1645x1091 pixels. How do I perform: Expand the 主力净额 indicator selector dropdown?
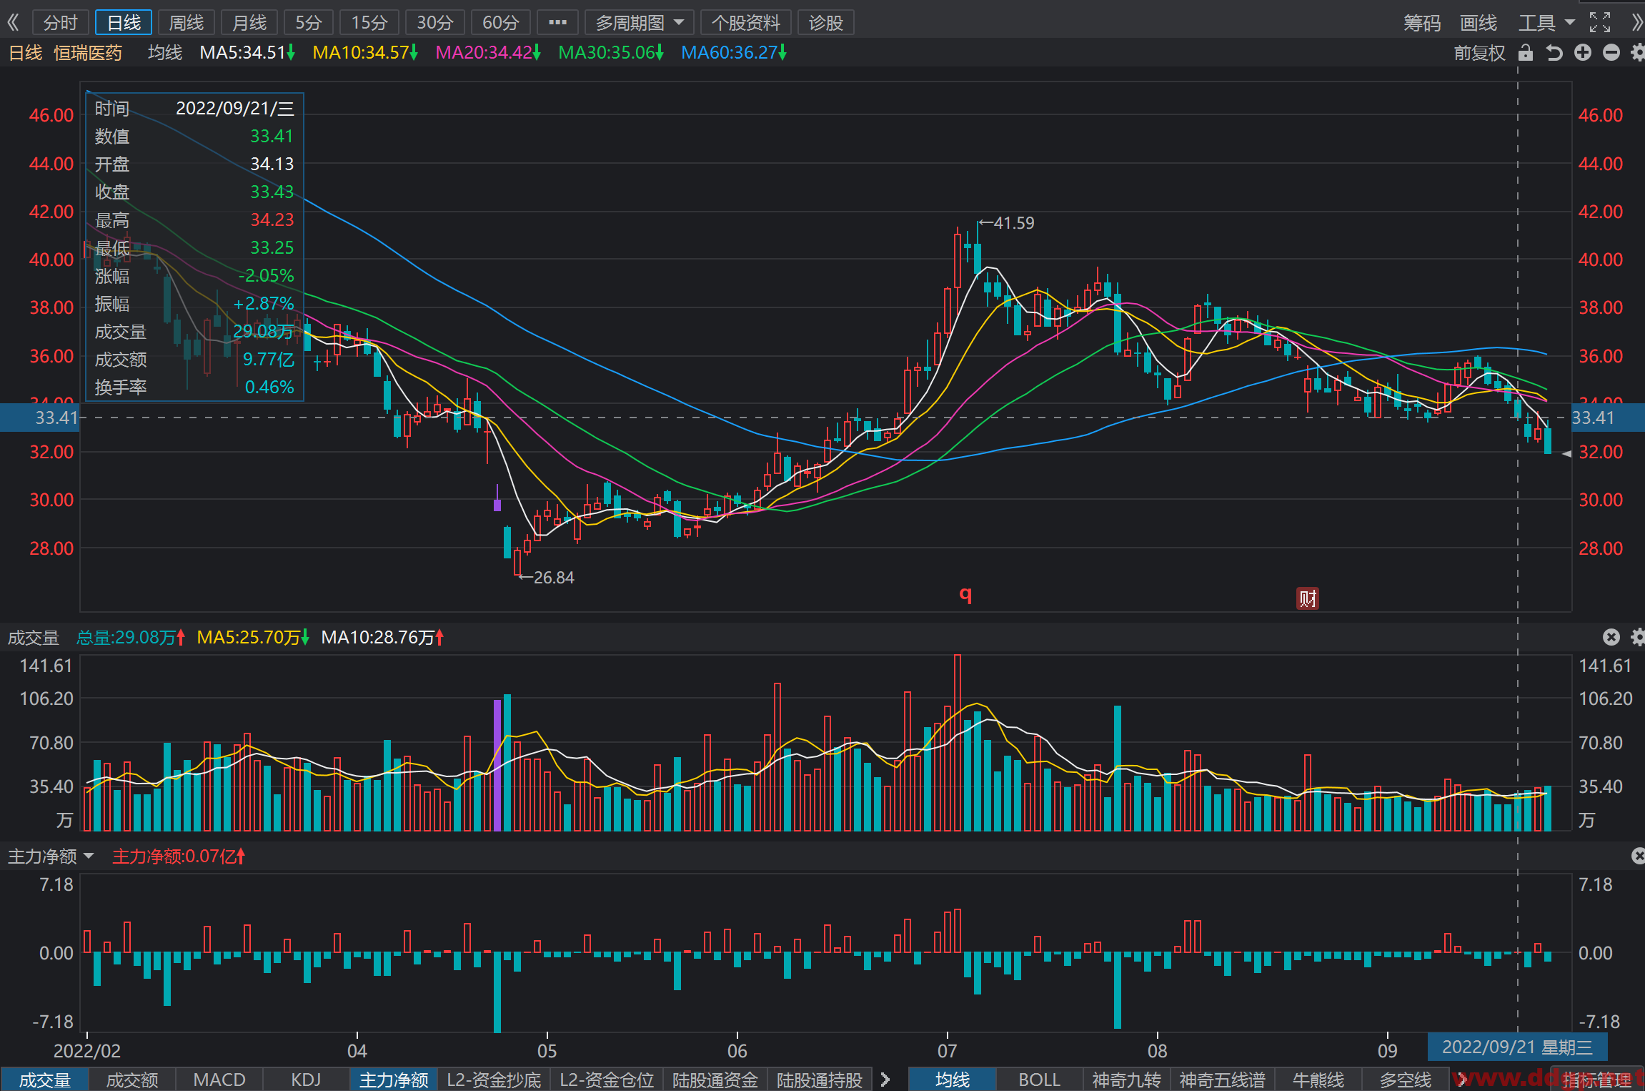(51, 856)
